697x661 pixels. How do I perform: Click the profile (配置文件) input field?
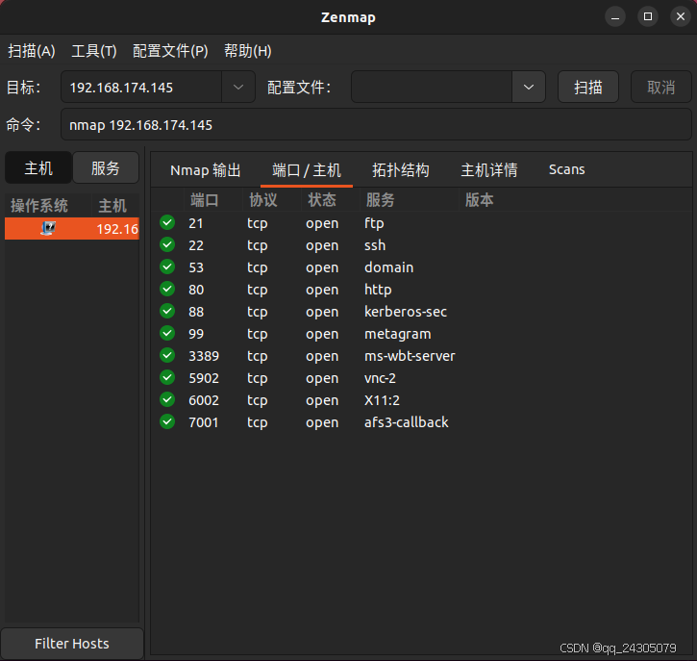pos(432,88)
